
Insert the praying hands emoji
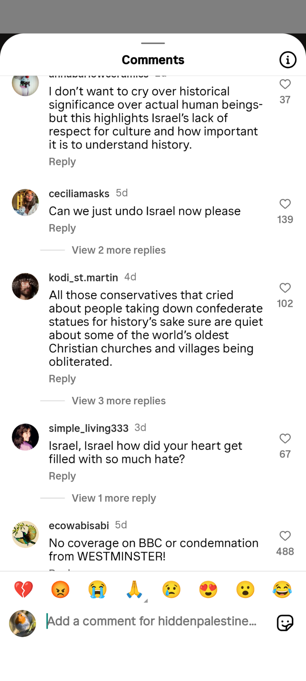pyautogui.click(x=134, y=590)
